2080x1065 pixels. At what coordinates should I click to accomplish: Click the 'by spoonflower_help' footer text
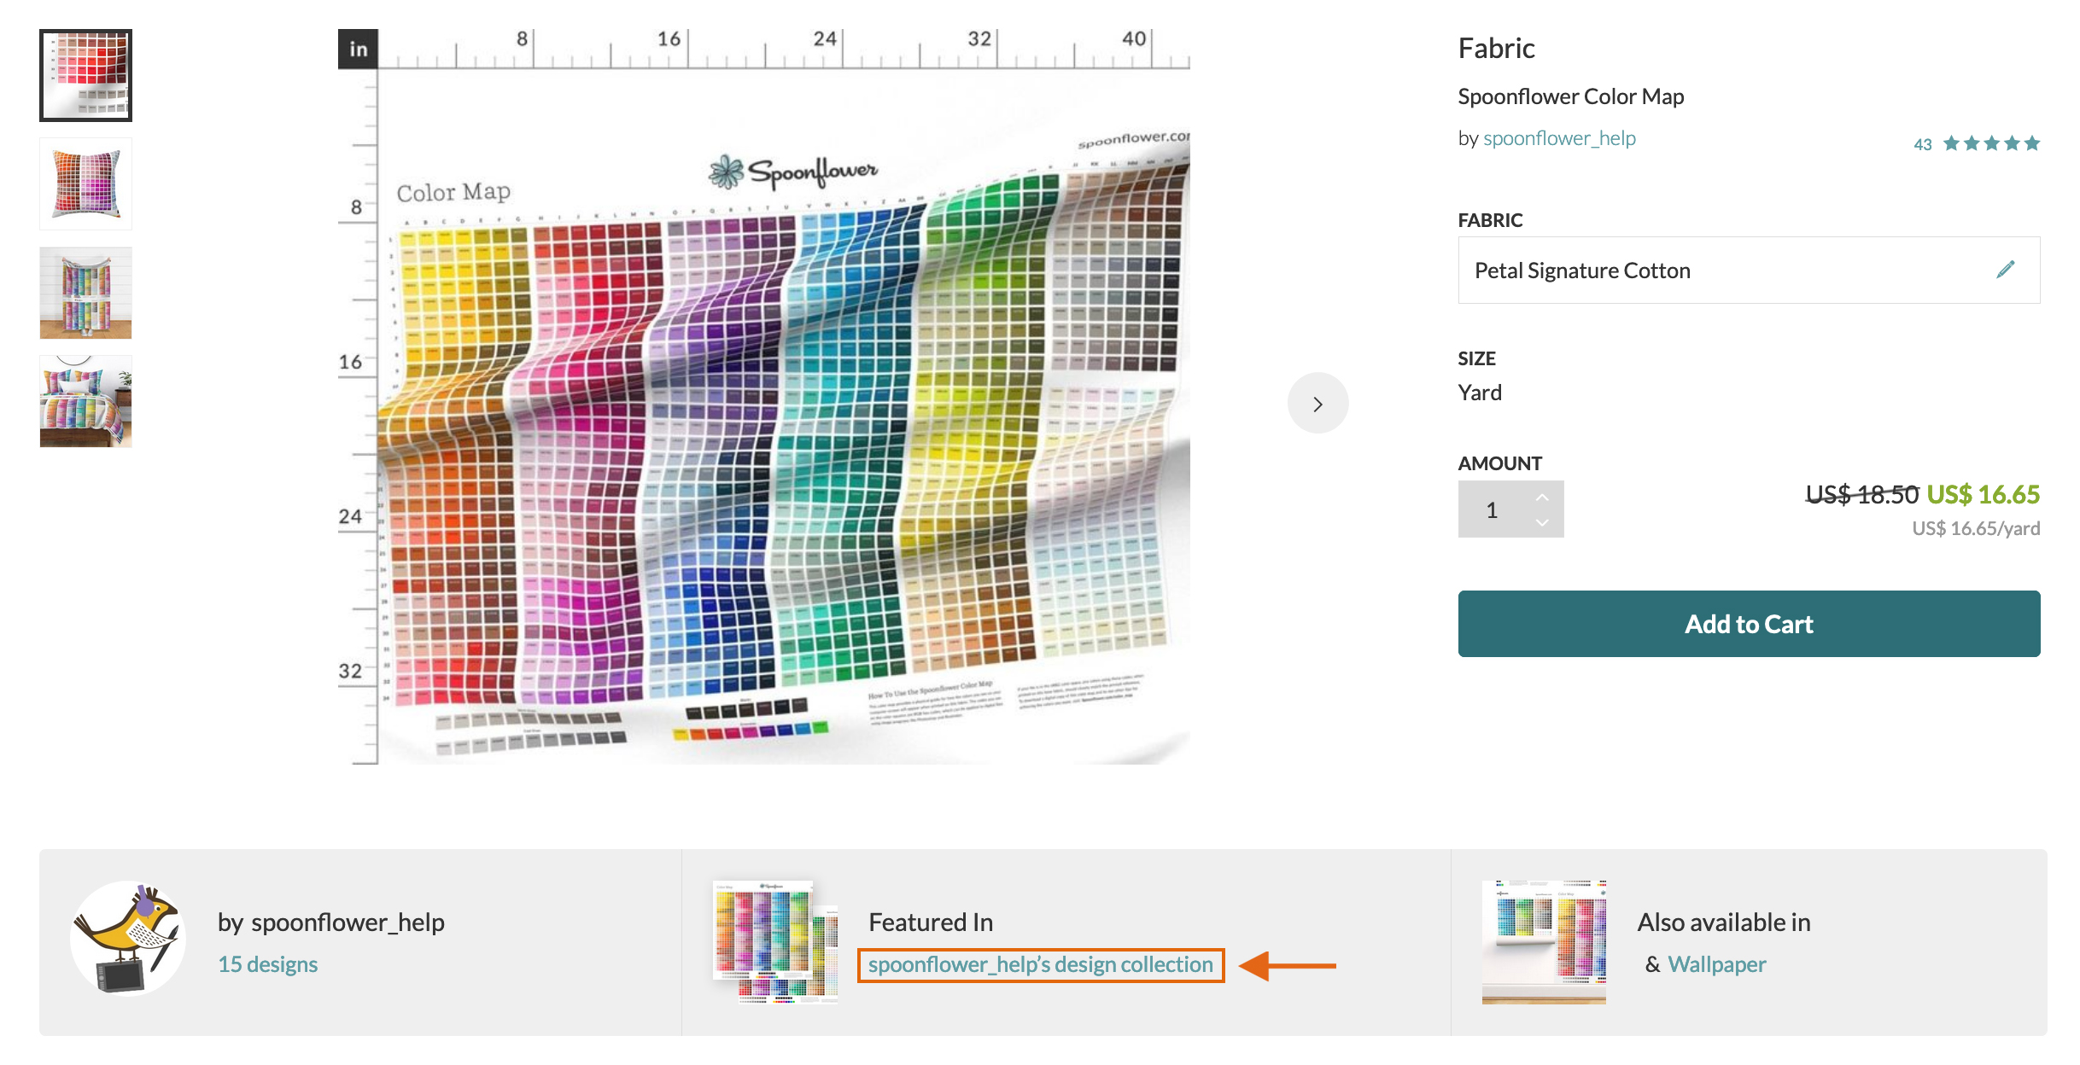(x=330, y=922)
